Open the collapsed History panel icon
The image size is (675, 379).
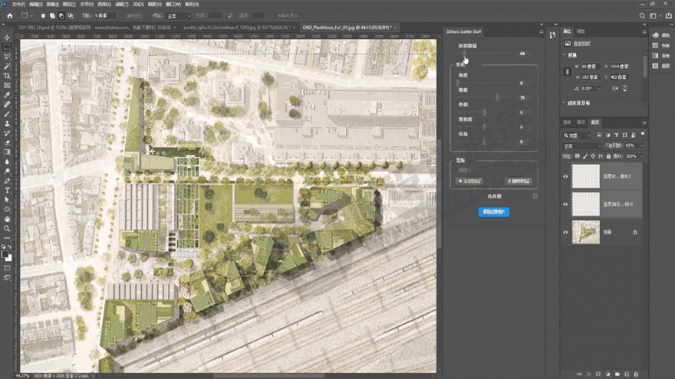(x=553, y=35)
